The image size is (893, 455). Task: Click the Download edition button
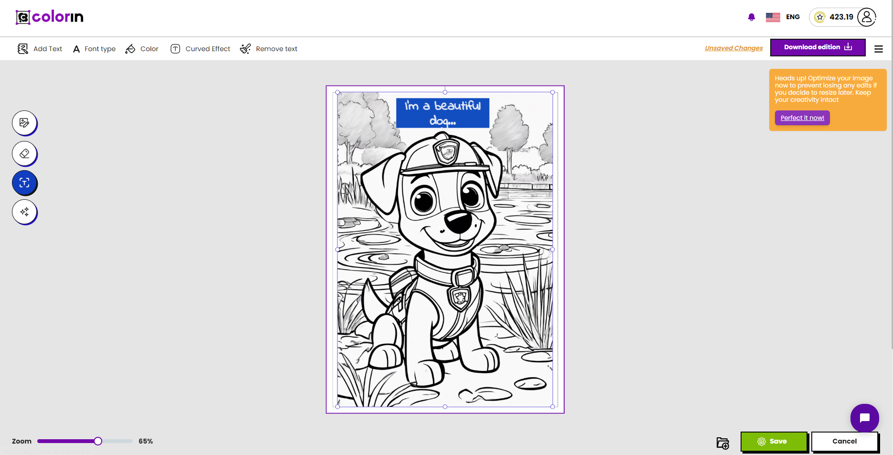818,47
